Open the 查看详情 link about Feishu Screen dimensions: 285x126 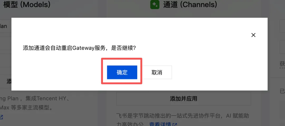point(160,124)
